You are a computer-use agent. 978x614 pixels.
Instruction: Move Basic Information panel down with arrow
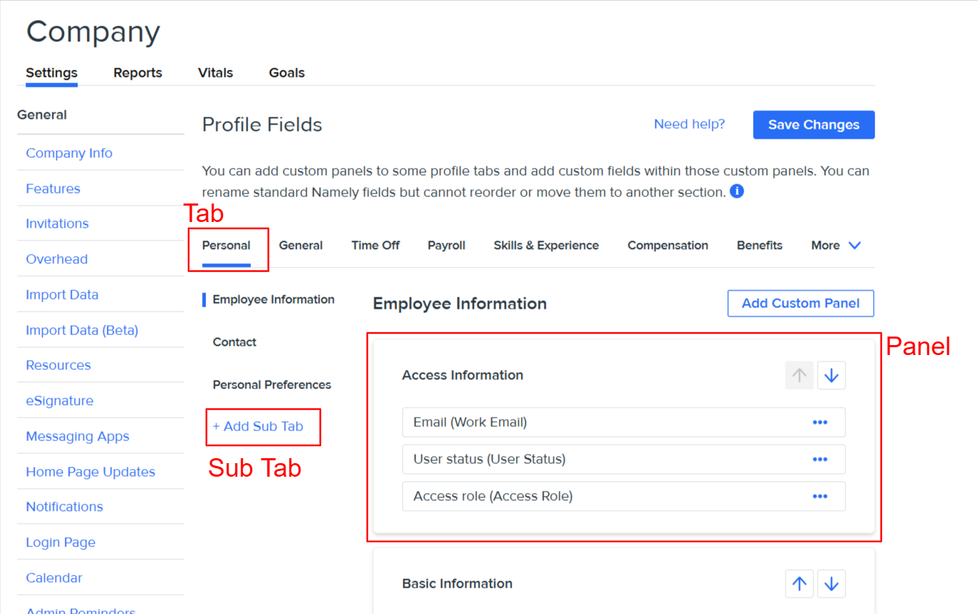(831, 583)
